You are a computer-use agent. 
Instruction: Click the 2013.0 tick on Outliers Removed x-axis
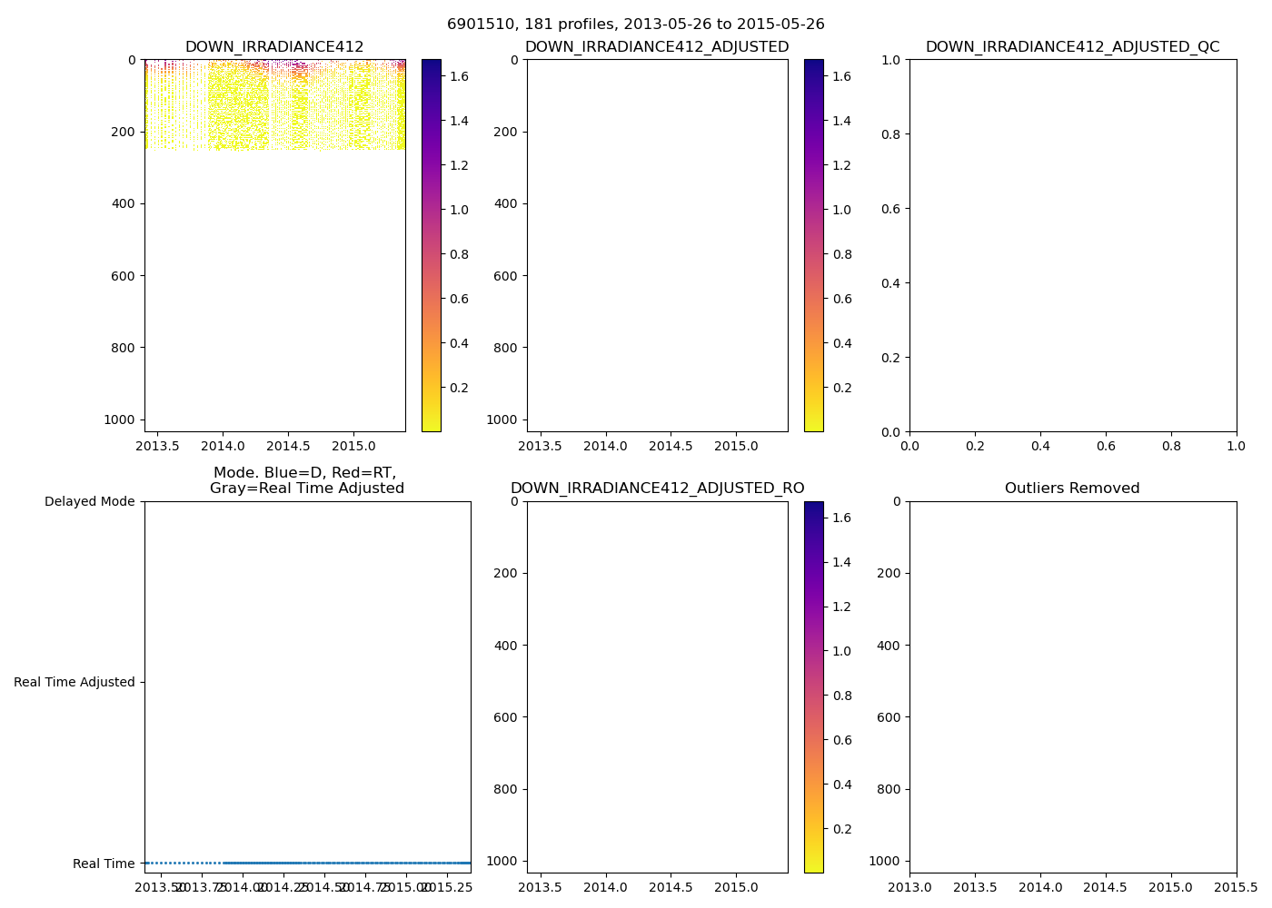[x=909, y=886]
